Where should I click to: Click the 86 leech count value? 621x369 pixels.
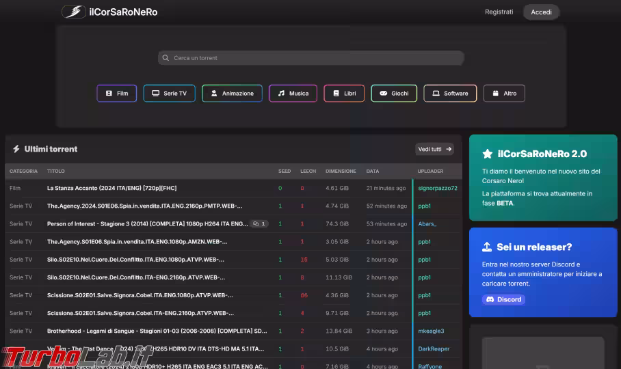[x=304, y=295]
